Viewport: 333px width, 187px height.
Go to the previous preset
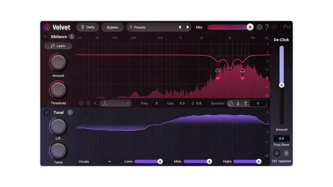point(180,27)
